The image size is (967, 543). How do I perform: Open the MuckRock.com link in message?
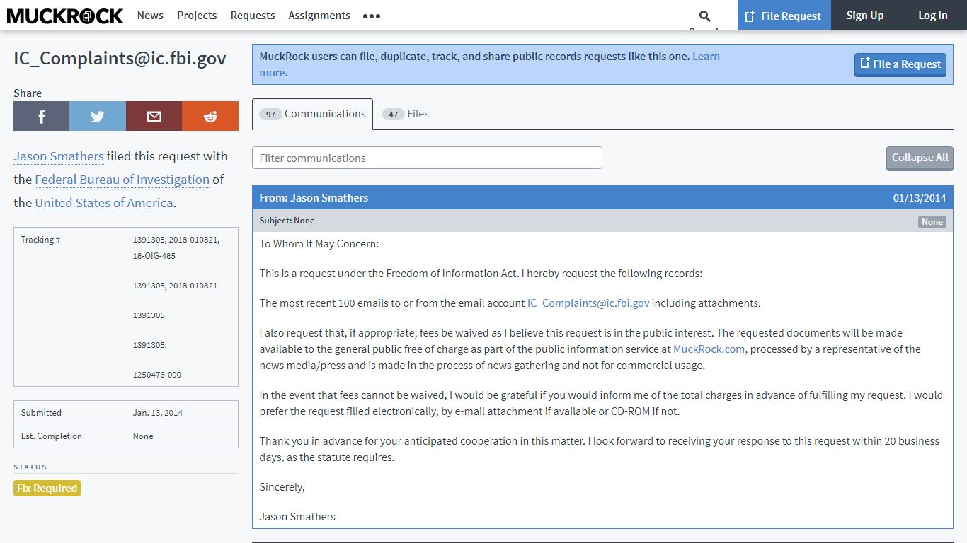click(x=709, y=349)
